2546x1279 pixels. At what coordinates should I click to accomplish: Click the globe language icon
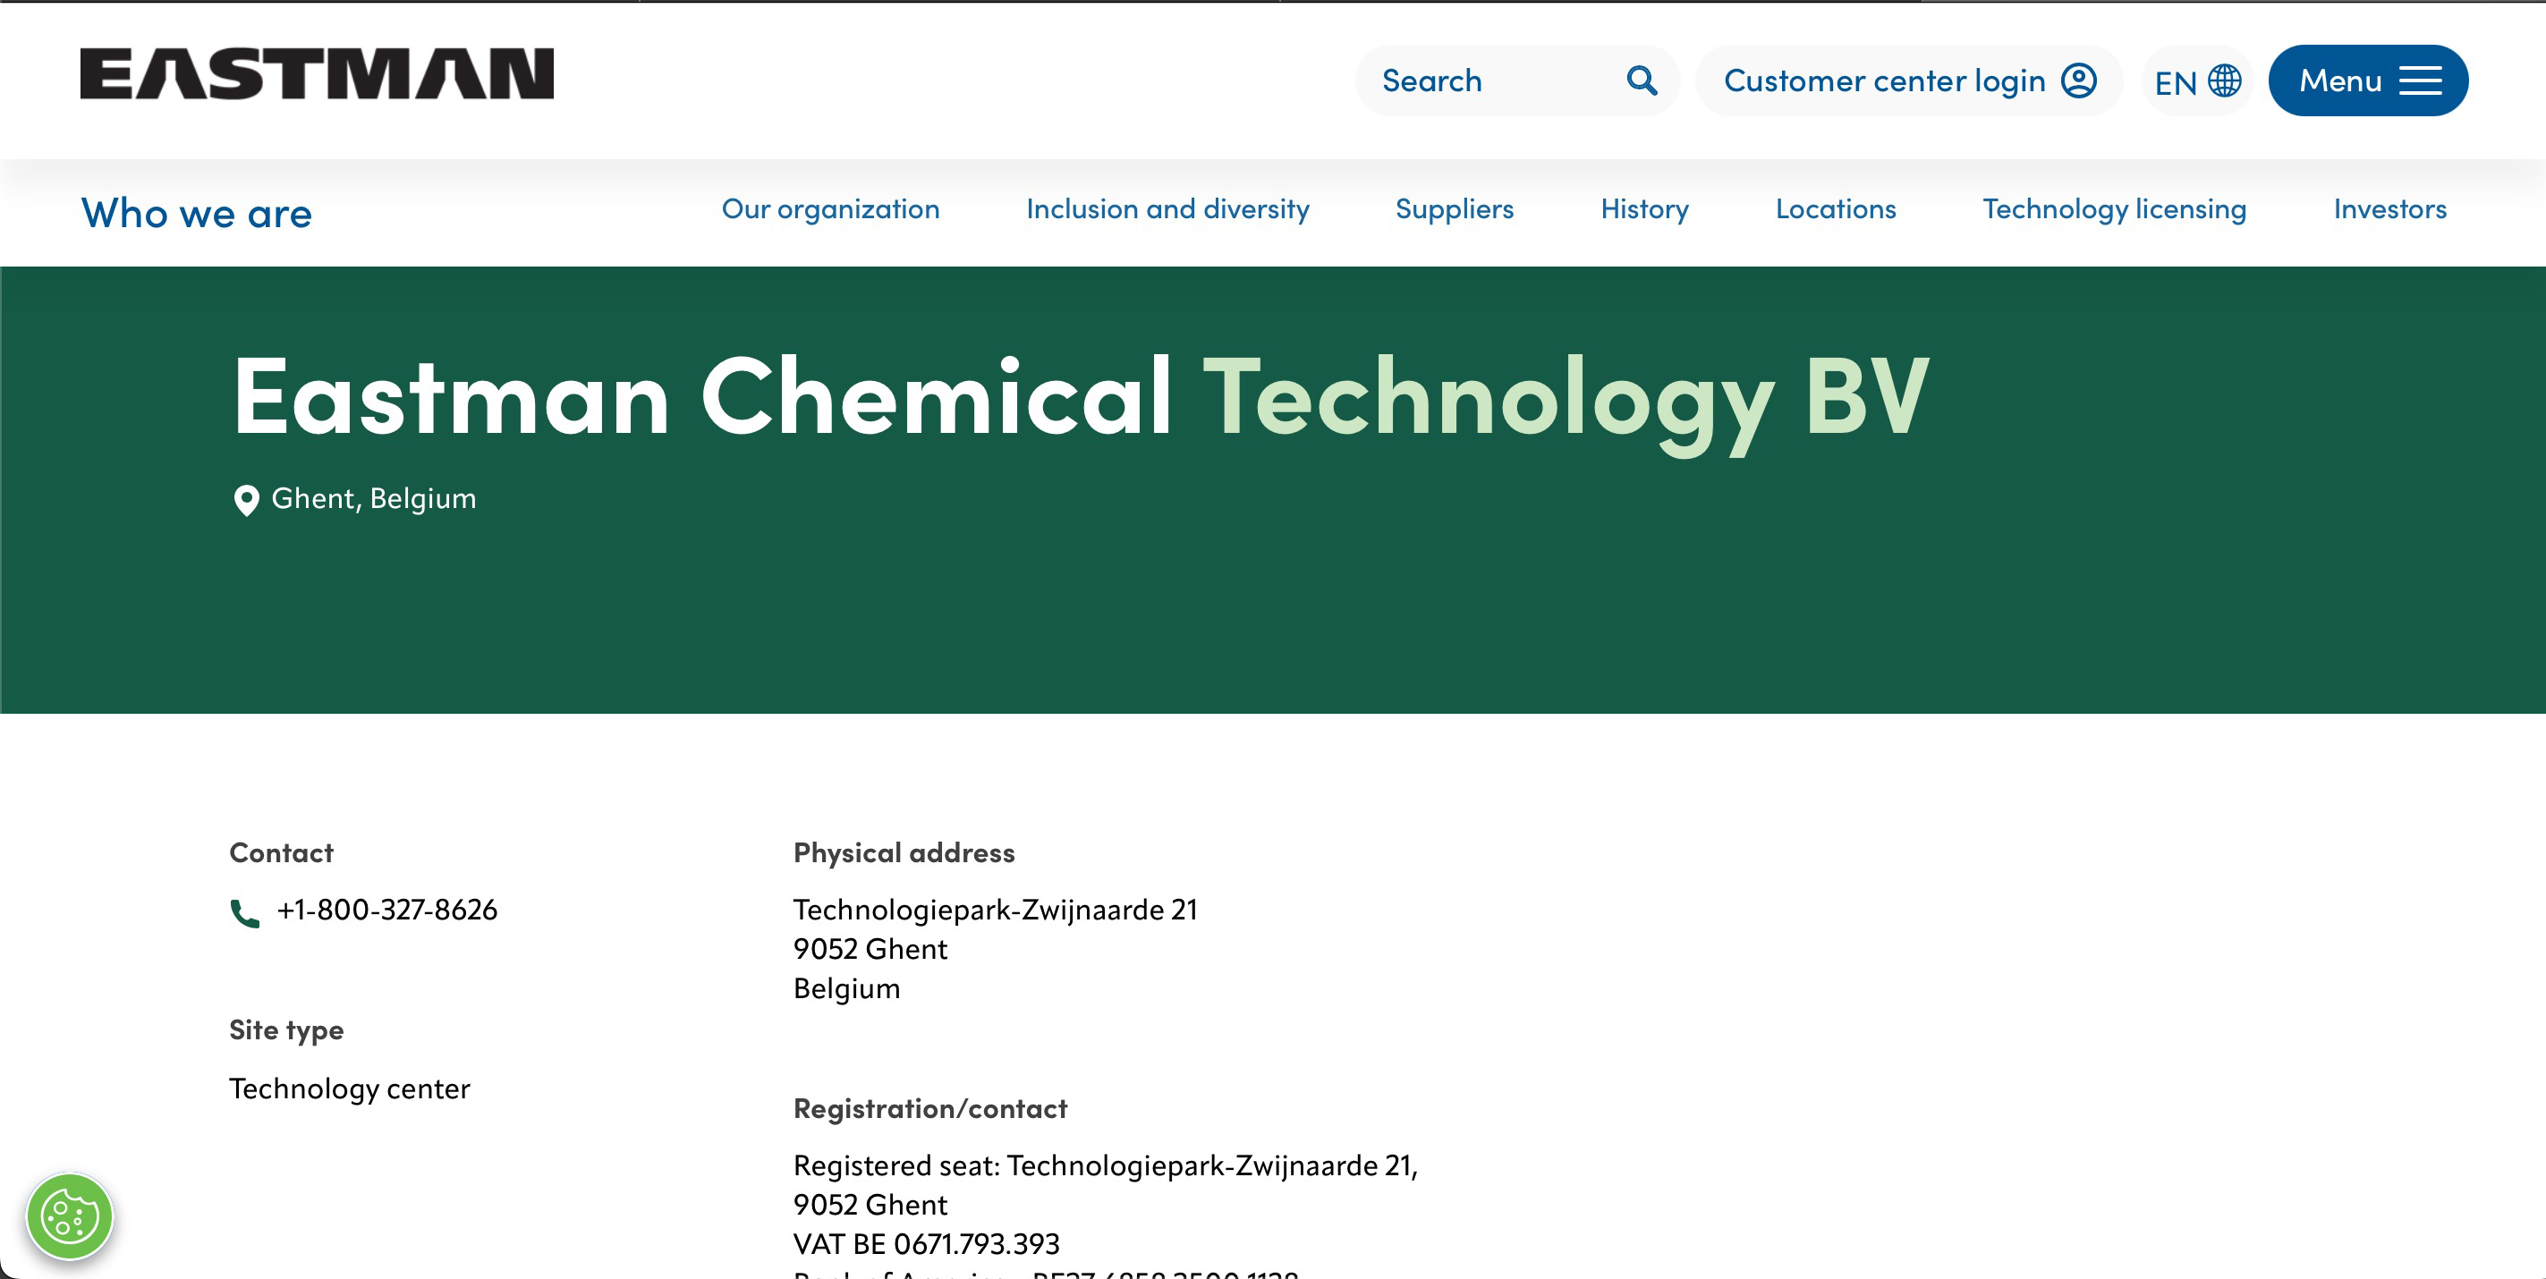click(x=2224, y=80)
